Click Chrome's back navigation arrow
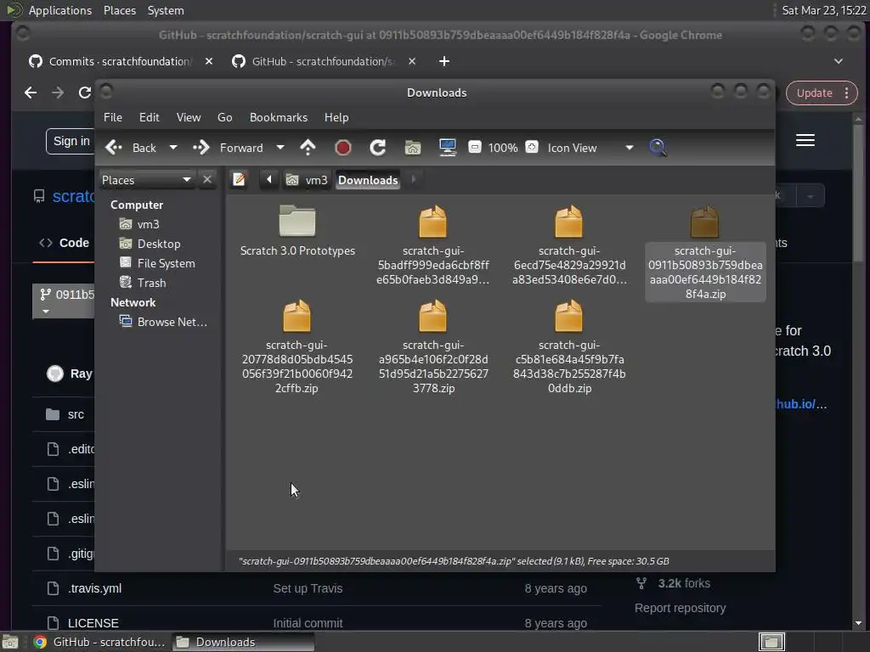870x652 pixels. [x=31, y=93]
